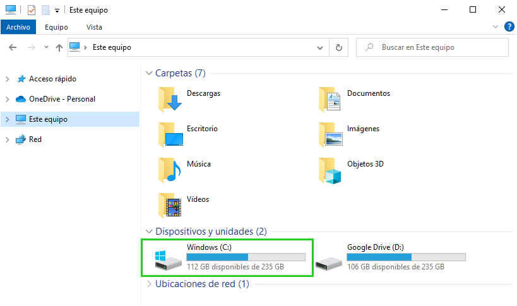Select the Objetos 3D folder icon

(x=330, y=170)
